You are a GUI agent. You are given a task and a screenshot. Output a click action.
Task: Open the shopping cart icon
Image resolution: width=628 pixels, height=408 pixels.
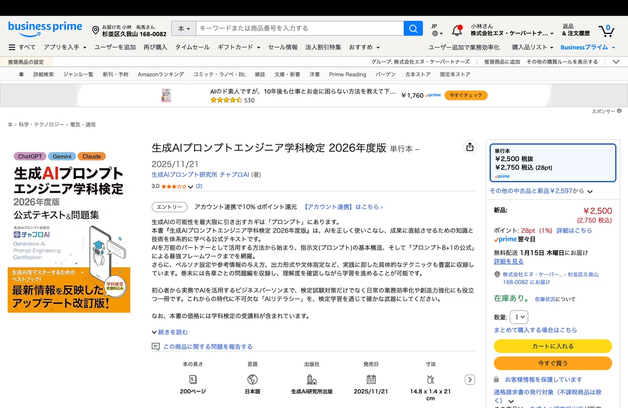(x=606, y=30)
